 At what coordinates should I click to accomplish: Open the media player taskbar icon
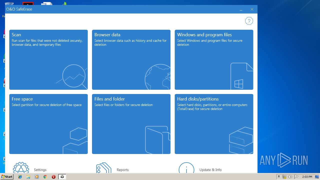tap(37, 177)
